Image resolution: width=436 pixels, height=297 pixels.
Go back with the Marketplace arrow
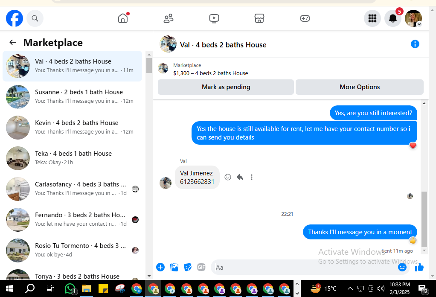(x=13, y=42)
